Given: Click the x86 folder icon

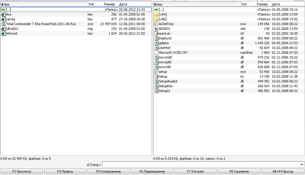Looking at the screenshot, I should pos(156,19).
